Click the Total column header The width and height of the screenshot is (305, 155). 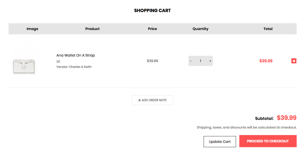[x=268, y=29]
